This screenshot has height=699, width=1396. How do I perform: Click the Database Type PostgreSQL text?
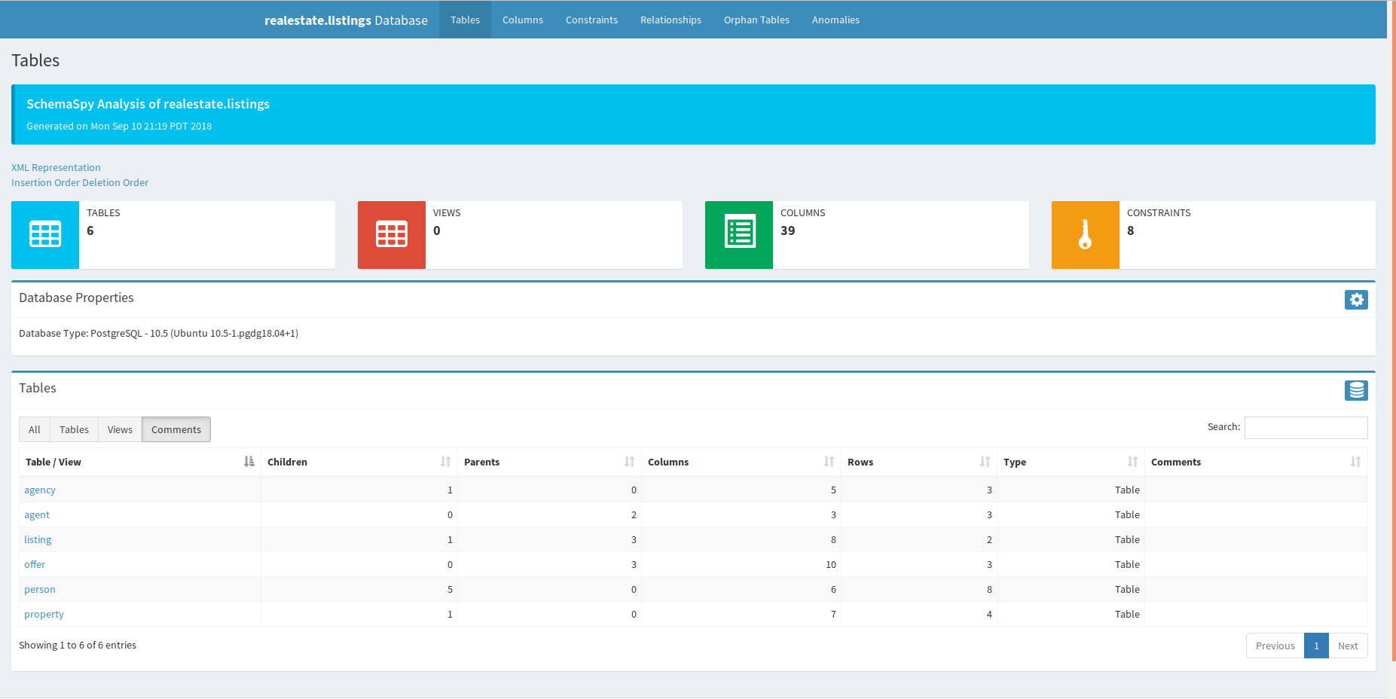click(158, 333)
